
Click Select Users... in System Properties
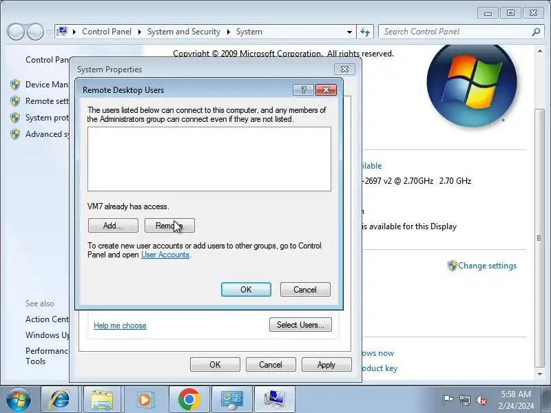(300, 324)
